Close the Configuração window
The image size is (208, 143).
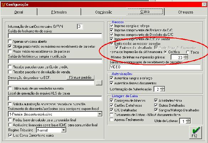(x=204, y=5)
